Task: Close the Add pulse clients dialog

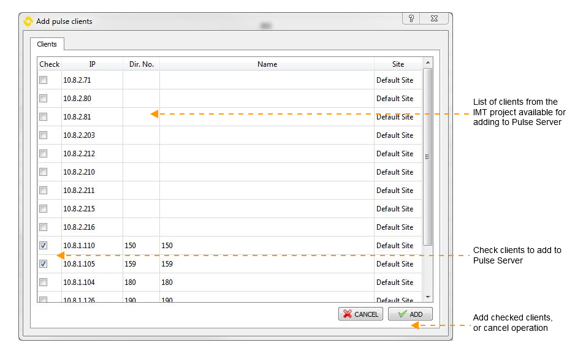Action: (434, 18)
